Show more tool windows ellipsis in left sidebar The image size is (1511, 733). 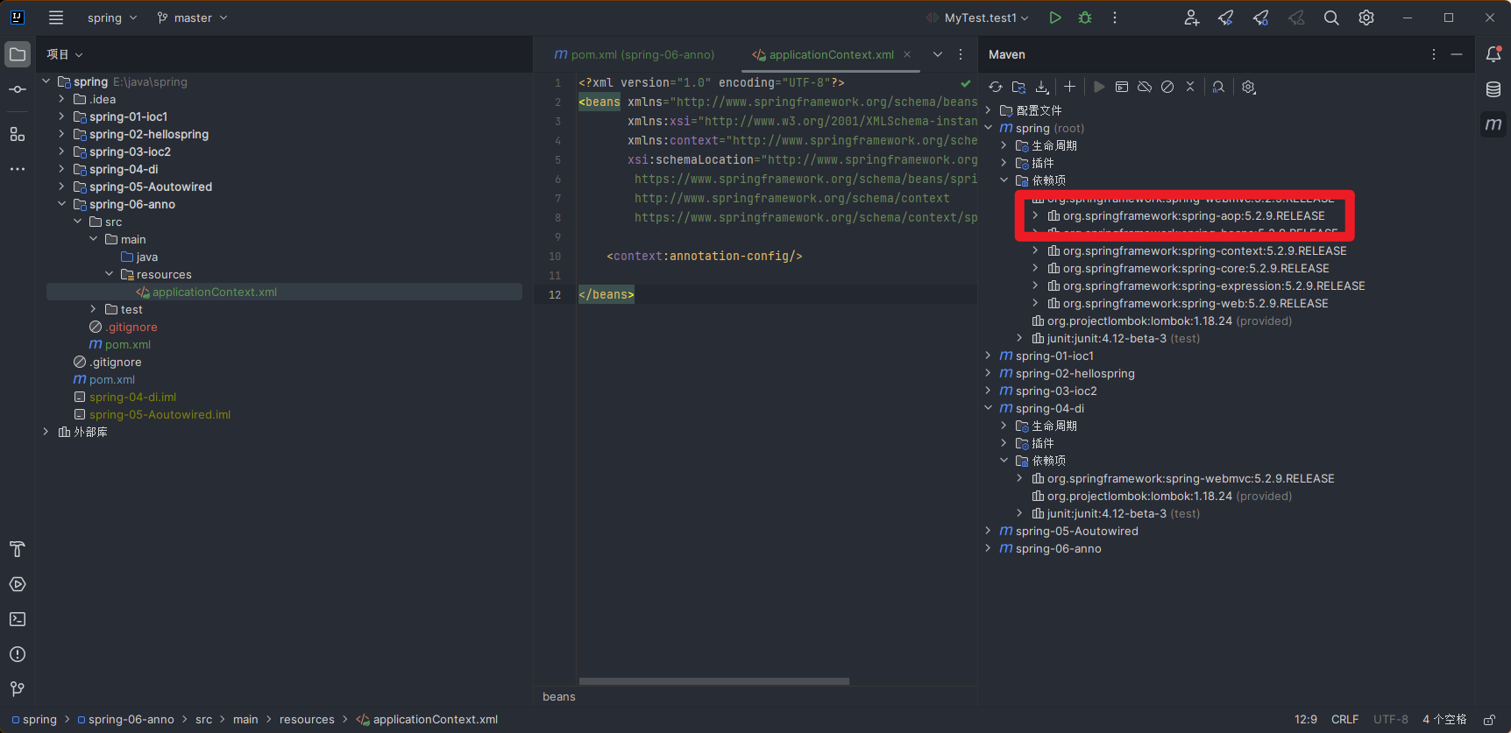pos(18,169)
